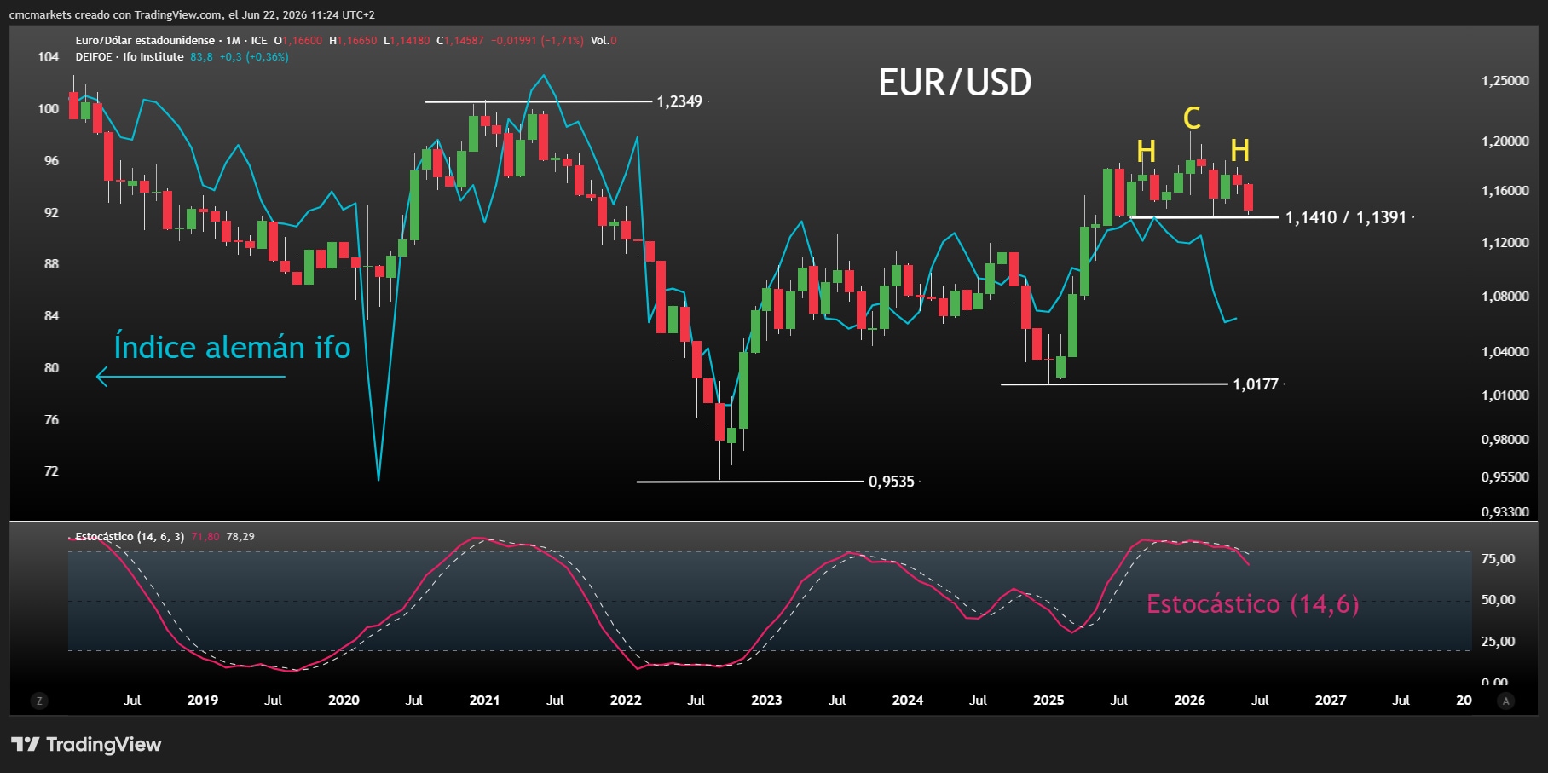Click the change value −0,01991 (−1,71%)
This screenshot has height=773, width=1548.
point(537,40)
